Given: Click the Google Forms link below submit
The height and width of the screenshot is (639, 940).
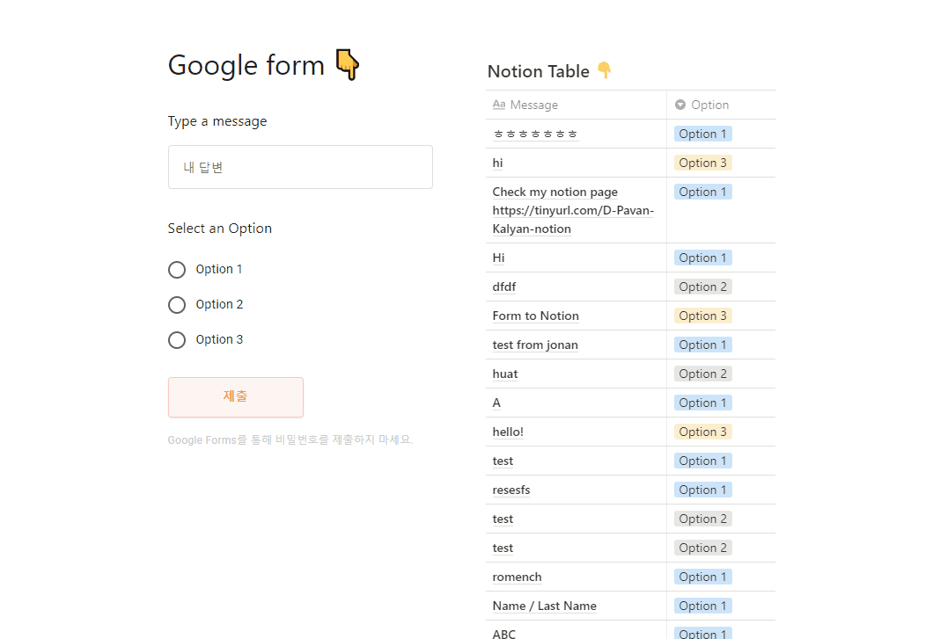Looking at the screenshot, I should (x=202, y=439).
